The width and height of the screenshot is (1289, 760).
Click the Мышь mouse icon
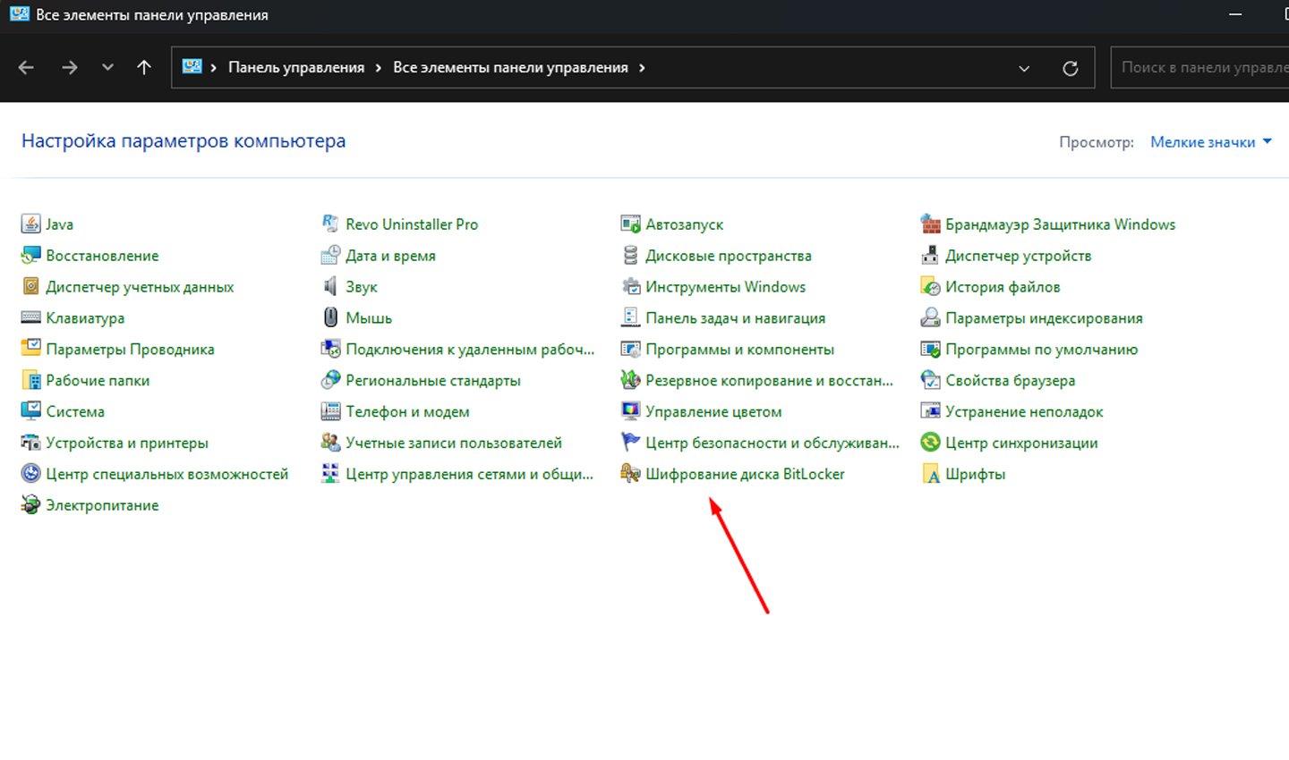click(x=330, y=317)
